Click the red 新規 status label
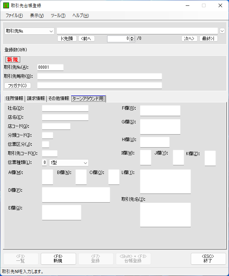 point(13,59)
